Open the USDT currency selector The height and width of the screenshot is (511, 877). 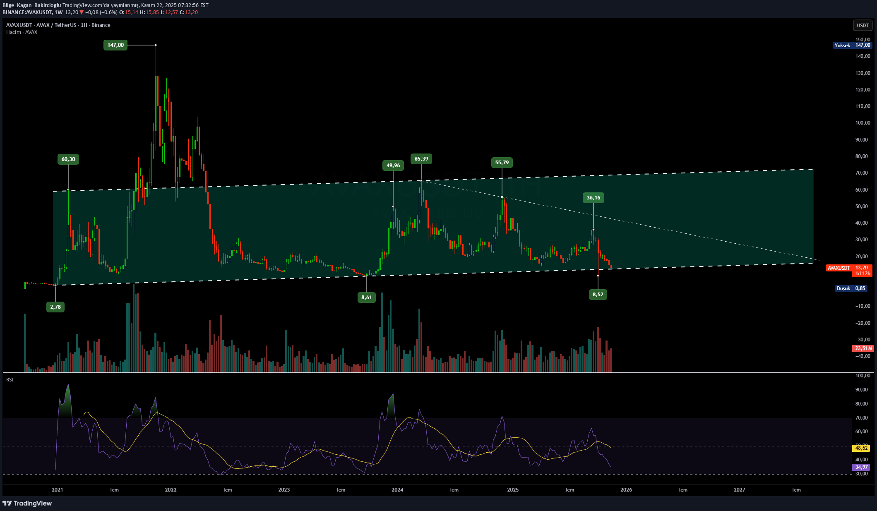click(x=863, y=26)
